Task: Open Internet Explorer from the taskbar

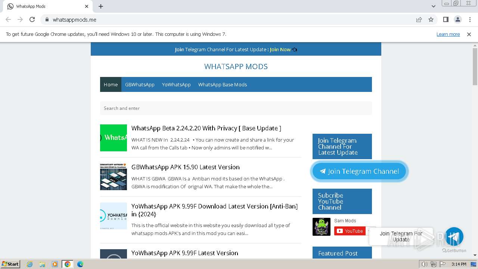Action: (30, 264)
